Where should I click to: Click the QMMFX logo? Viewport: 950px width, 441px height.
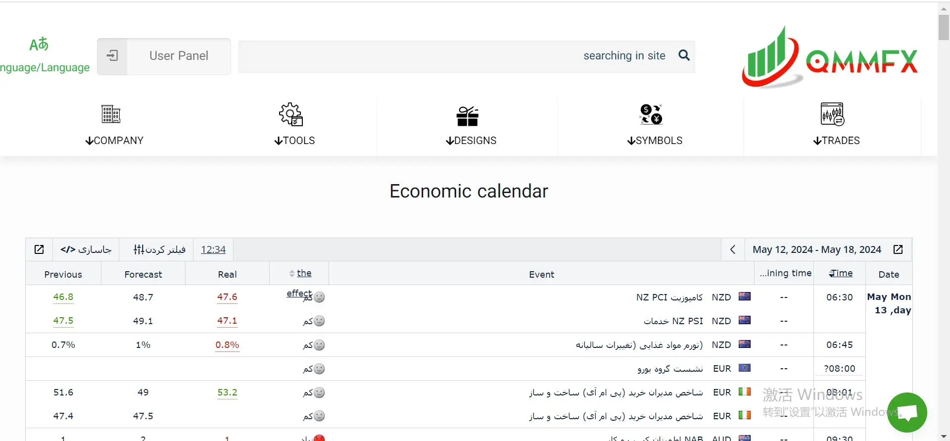[x=830, y=58]
